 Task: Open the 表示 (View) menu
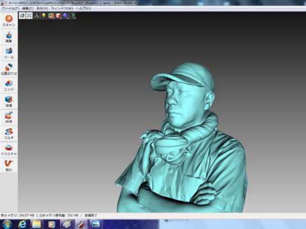pos(42,8)
